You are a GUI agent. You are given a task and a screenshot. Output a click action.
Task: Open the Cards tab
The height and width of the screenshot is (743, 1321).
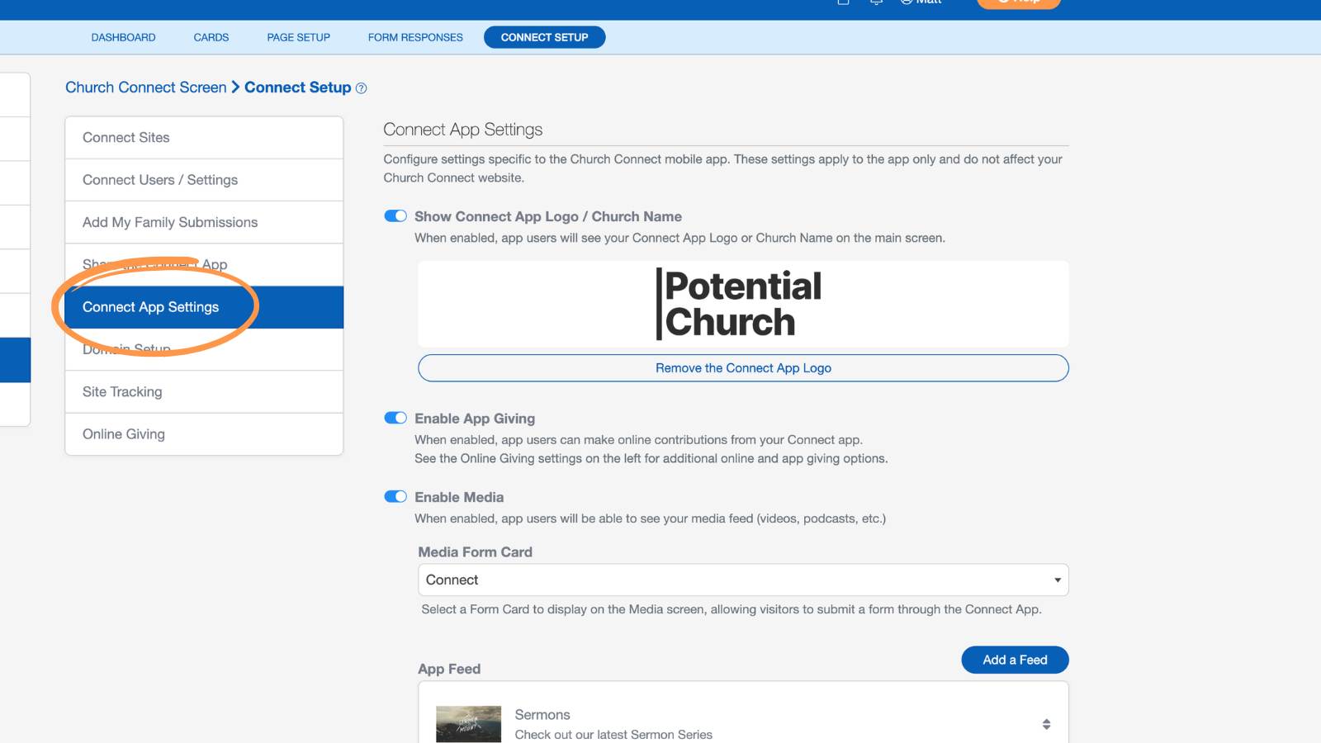[x=211, y=37]
